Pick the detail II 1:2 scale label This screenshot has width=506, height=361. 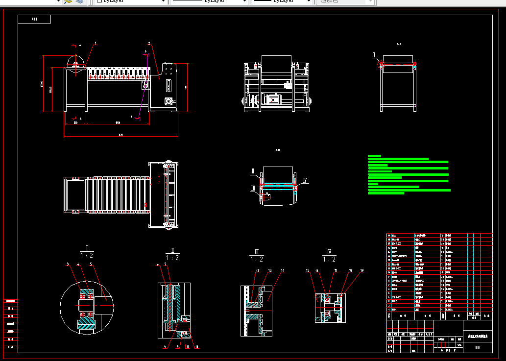point(172,255)
